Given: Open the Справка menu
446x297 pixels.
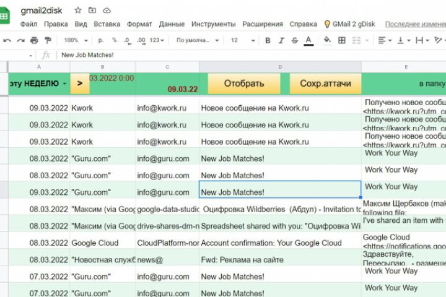Looking at the screenshot, I should (x=303, y=24).
